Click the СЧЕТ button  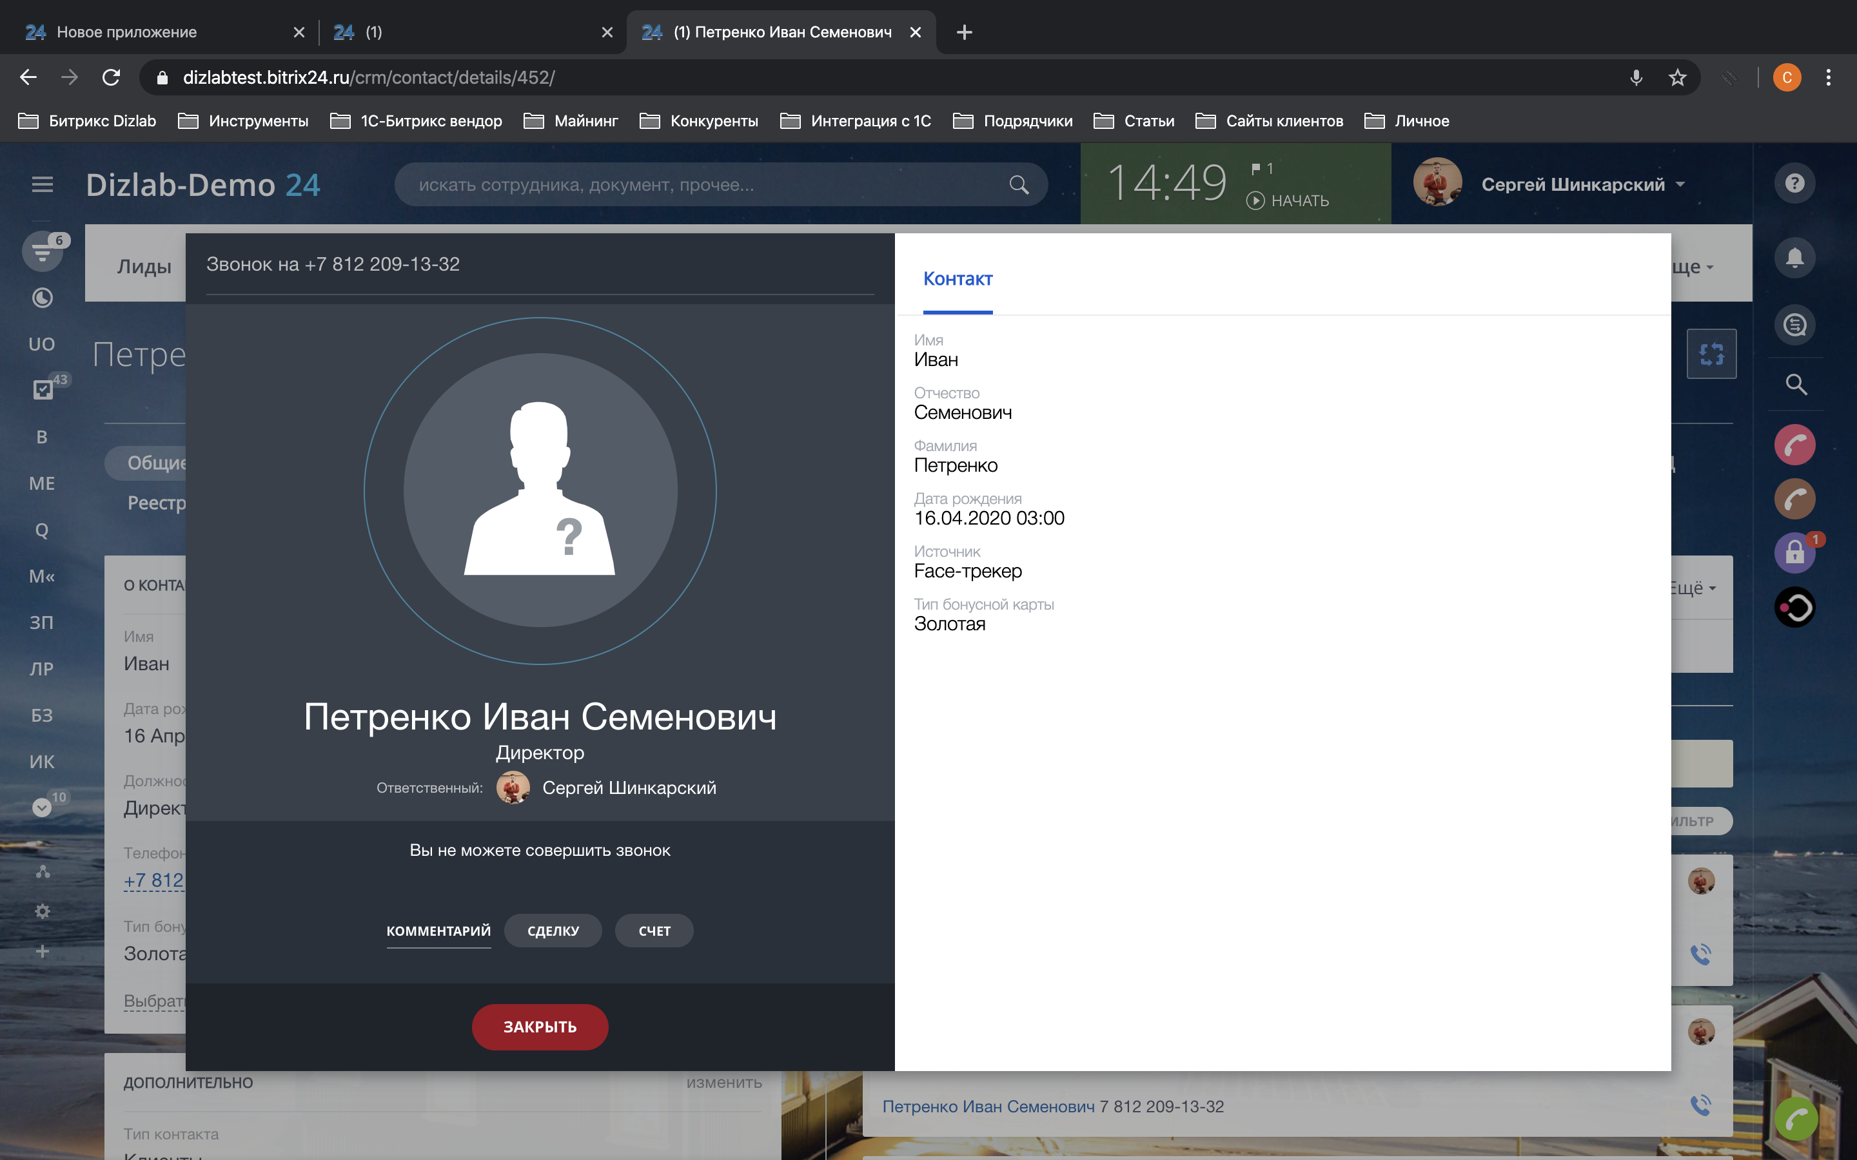(654, 931)
